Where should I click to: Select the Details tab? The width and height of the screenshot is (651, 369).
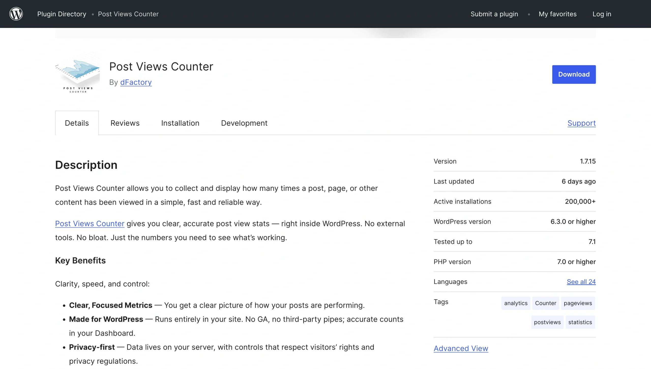click(77, 123)
